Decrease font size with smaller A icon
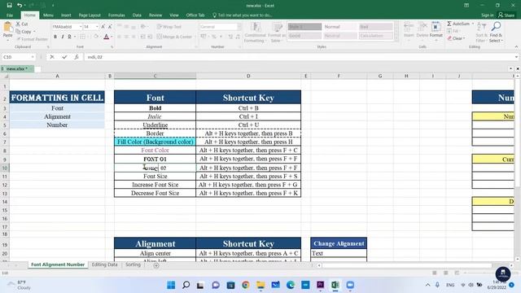The height and width of the screenshot is (293, 521). point(110,27)
